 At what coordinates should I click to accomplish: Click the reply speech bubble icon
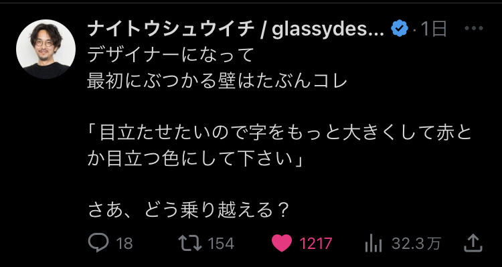click(x=98, y=244)
